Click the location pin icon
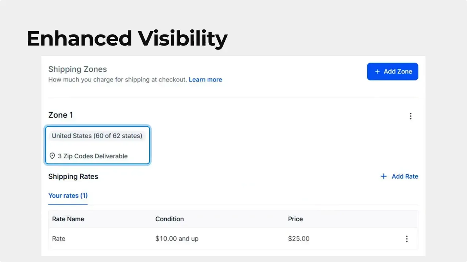This screenshot has height=262, width=467. point(52,156)
